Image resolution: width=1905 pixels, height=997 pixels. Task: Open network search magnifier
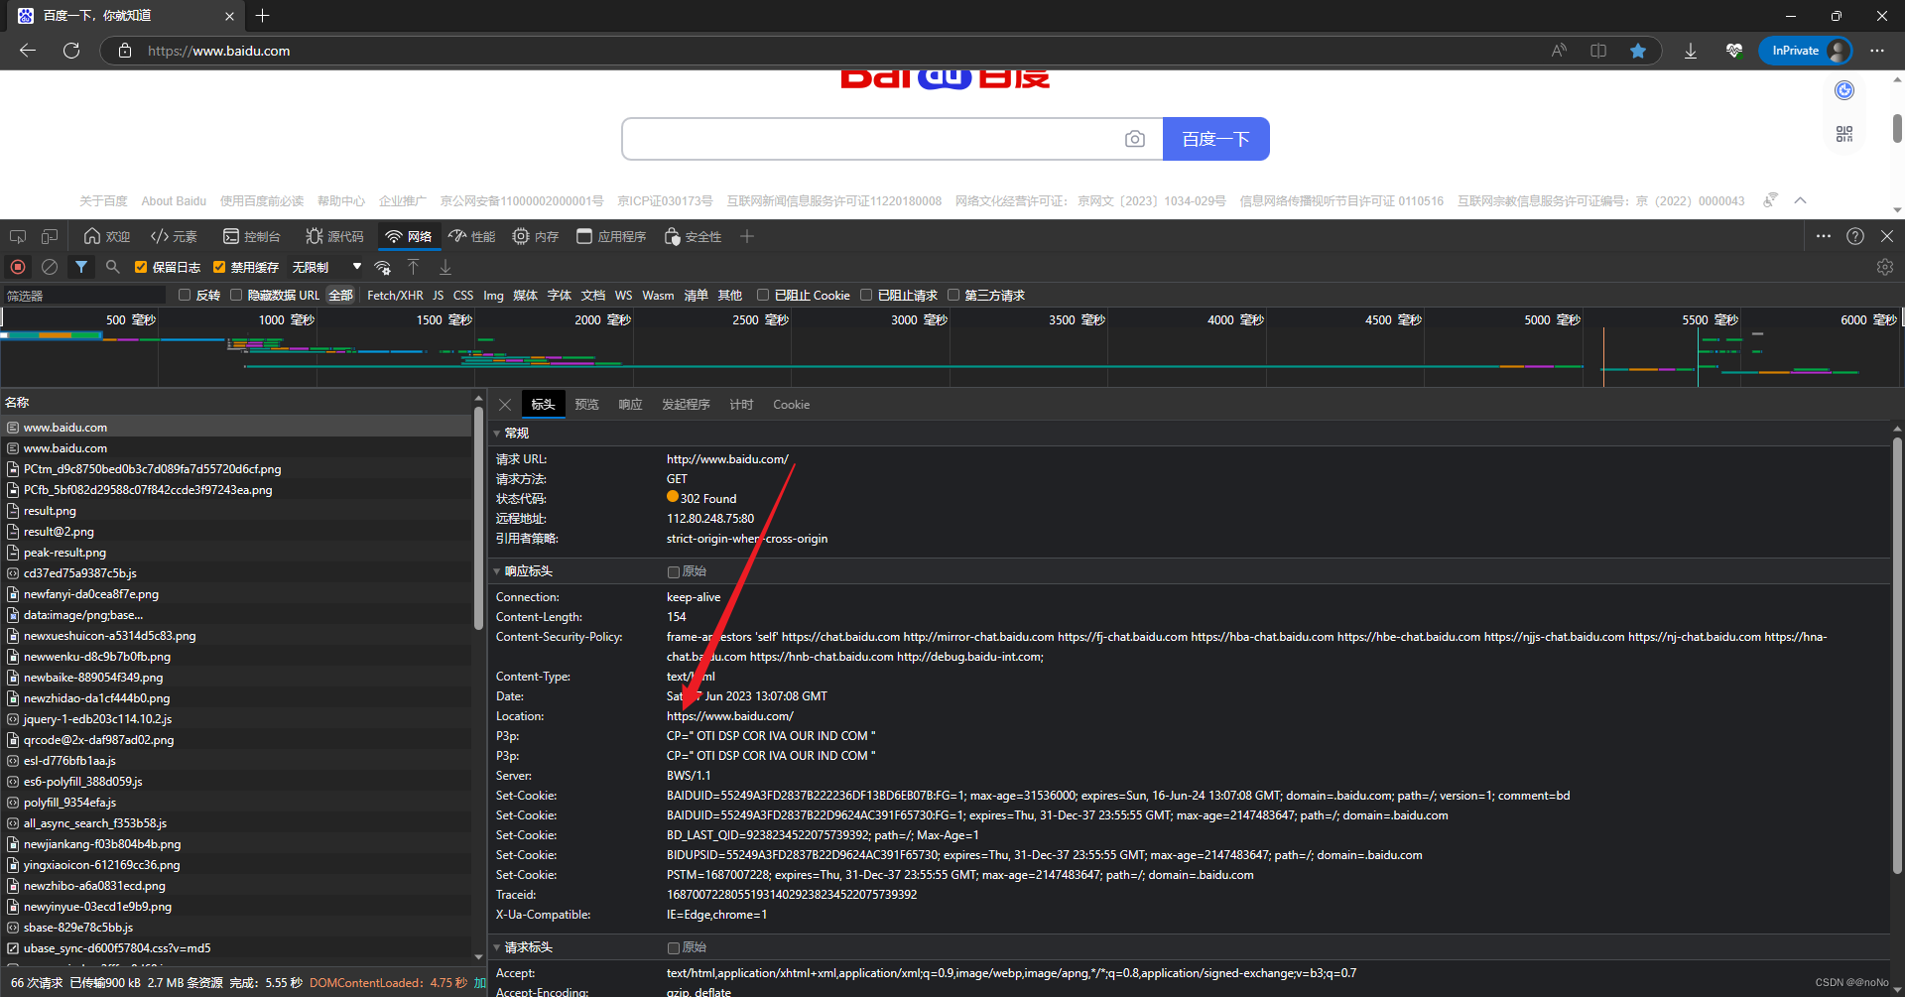(x=113, y=267)
